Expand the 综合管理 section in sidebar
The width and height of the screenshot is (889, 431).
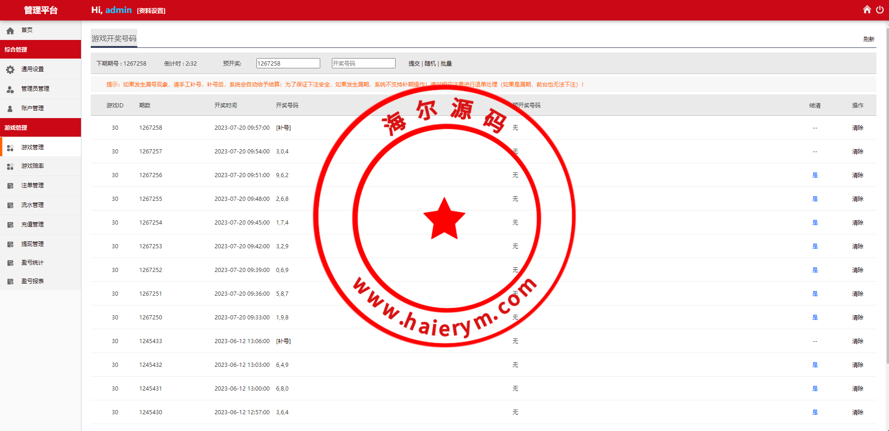coord(16,49)
